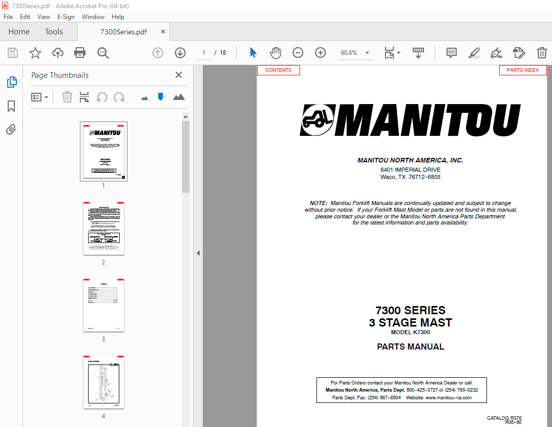The height and width of the screenshot is (427, 552).
Task: Expand fit page options dropdown arrow
Action: click(398, 53)
